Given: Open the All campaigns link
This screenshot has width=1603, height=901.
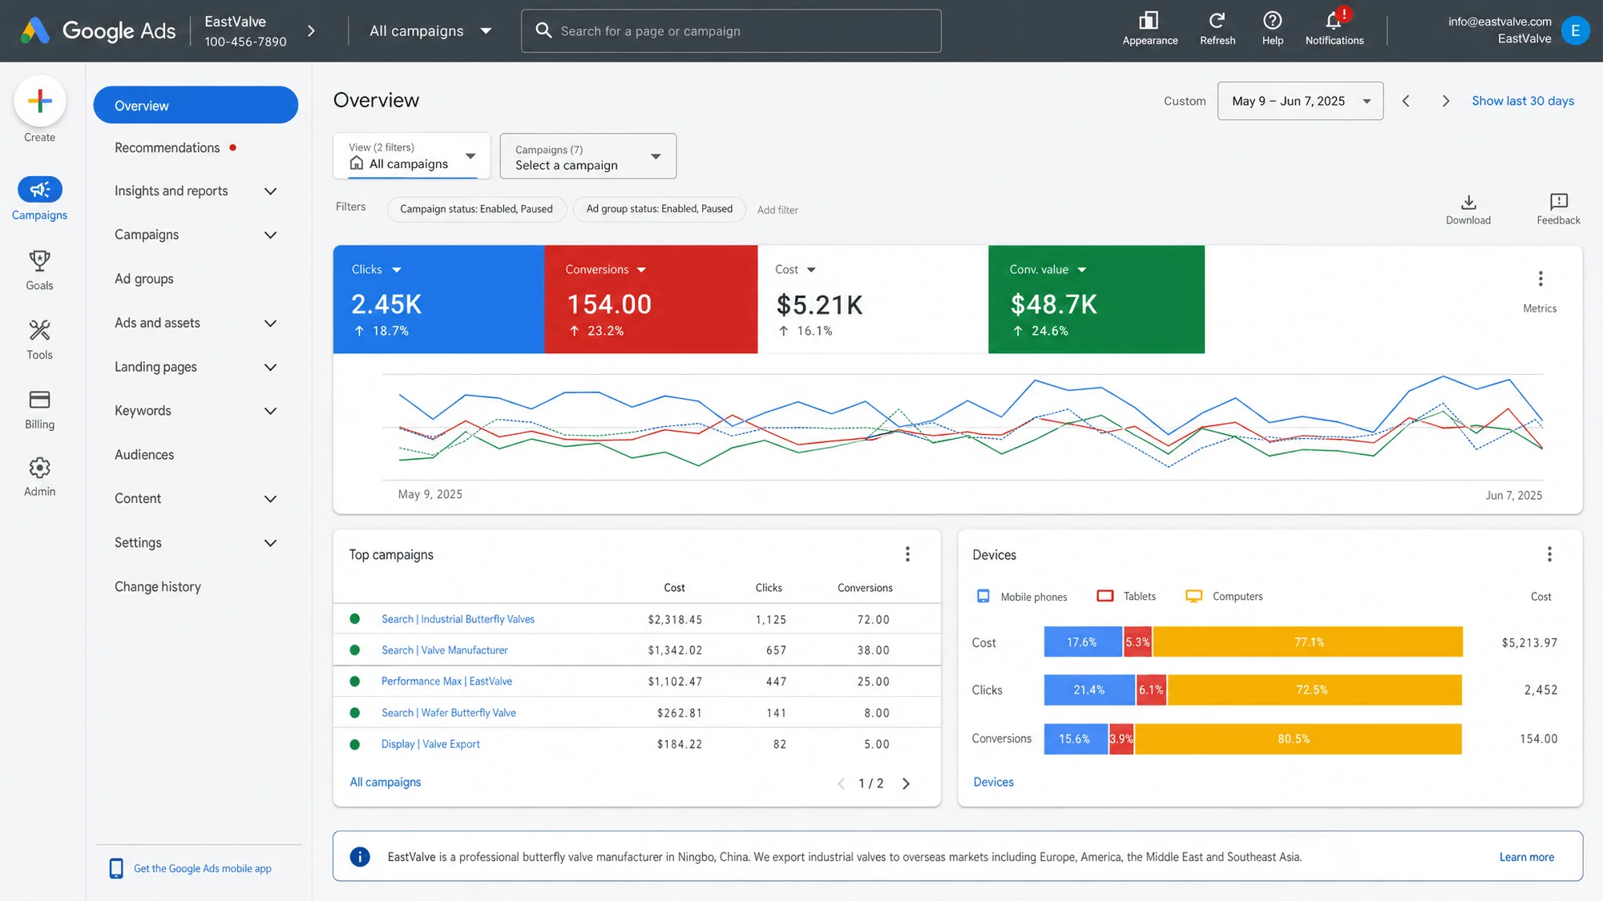Looking at the screenshot, I should (x=385, y=782).
